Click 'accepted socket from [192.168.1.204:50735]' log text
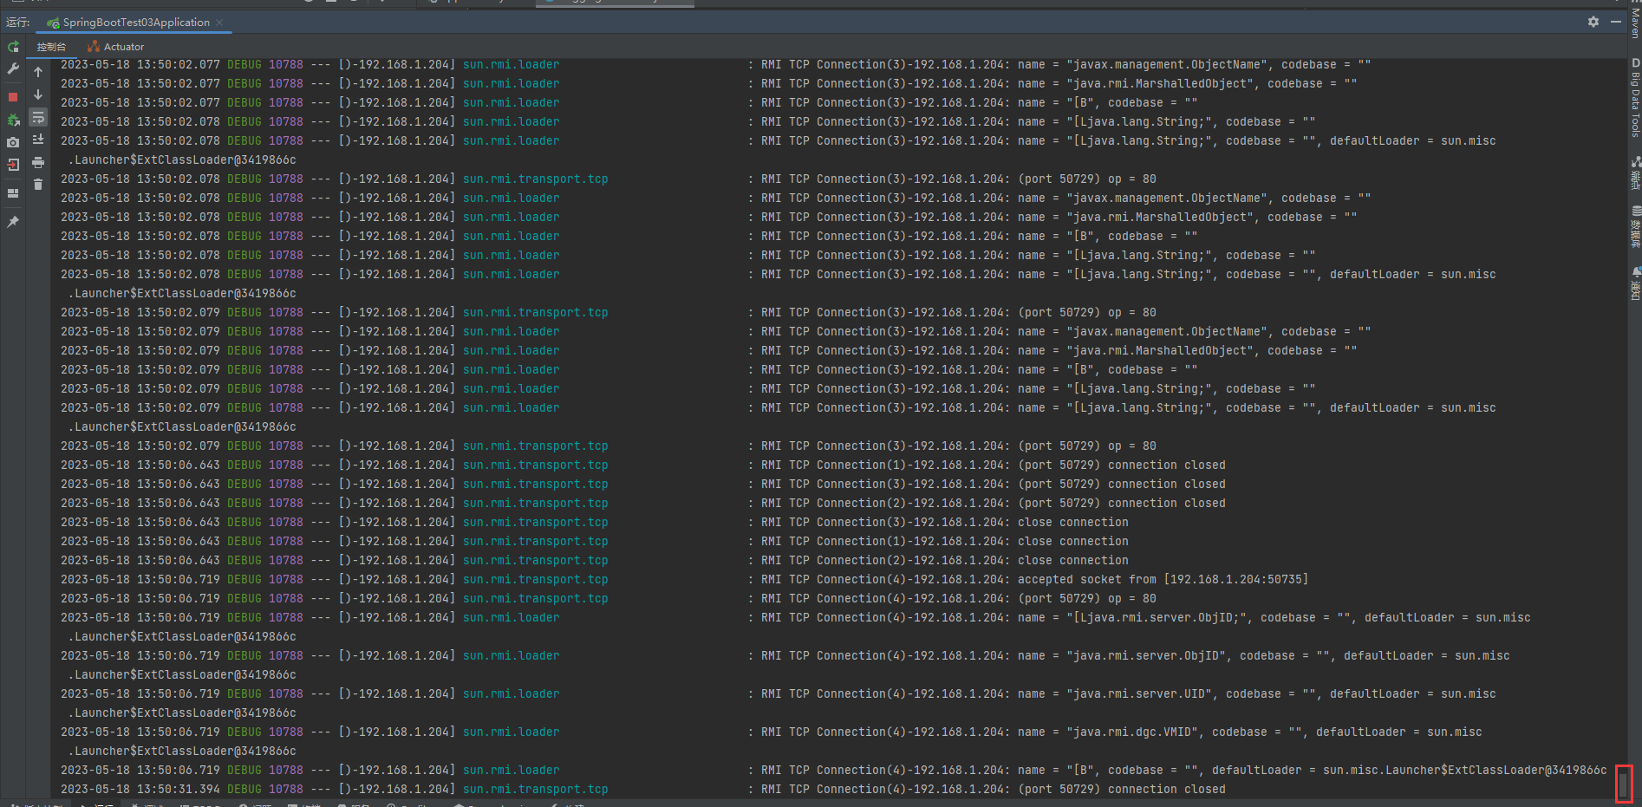The image size is (1642, 807). (x=1163, y=579)
